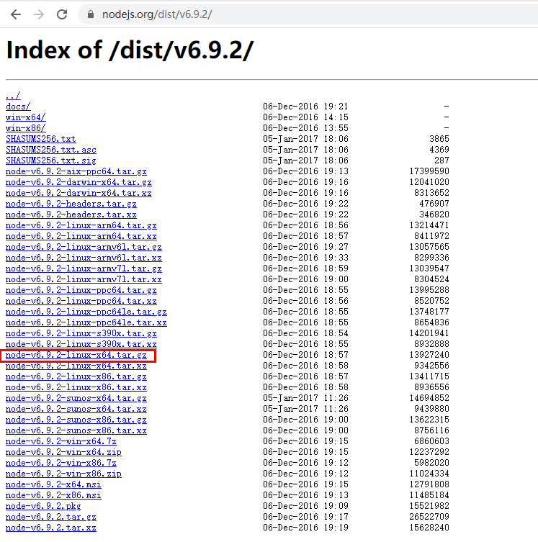Download node-v6.9.2-sunos-x64.tar.xz
The height and width of the screenshot is (542, 538).
[x=76, y=409]
